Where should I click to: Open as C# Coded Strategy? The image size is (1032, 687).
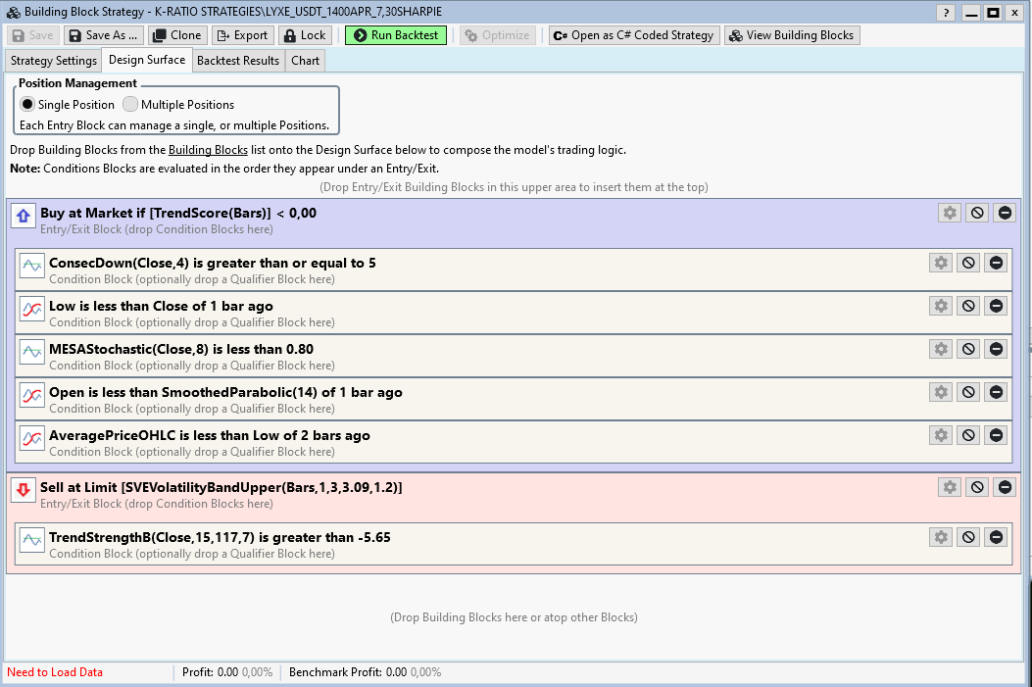(x=632, y=35)
